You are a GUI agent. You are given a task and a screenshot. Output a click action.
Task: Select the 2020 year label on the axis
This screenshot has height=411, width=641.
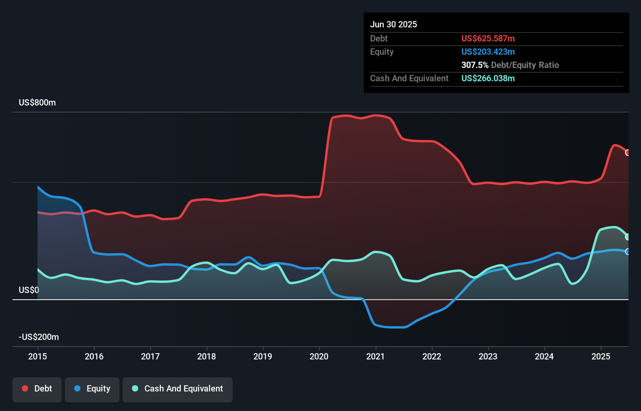pyautogui.click(x=319, y=356)
